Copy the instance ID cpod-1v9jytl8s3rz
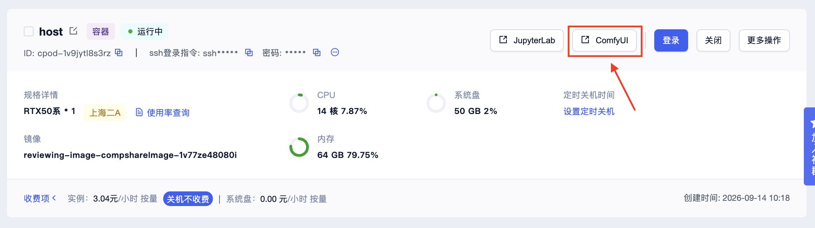 click(x=119, y=53)
